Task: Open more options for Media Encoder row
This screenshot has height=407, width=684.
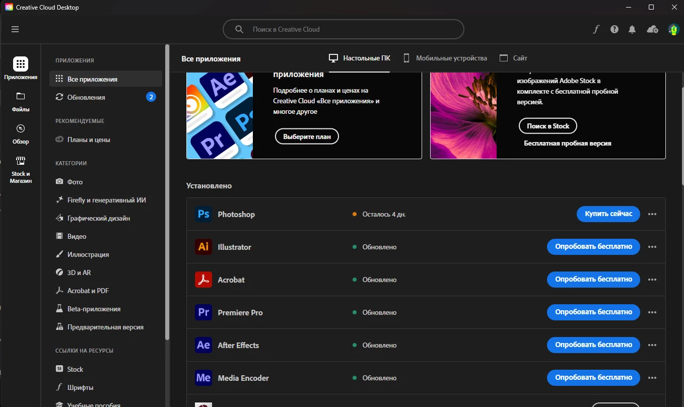Action: click(652, 378)
